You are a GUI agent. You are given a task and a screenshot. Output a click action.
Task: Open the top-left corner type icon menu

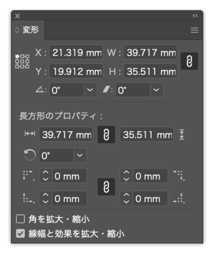coord(29,176)
